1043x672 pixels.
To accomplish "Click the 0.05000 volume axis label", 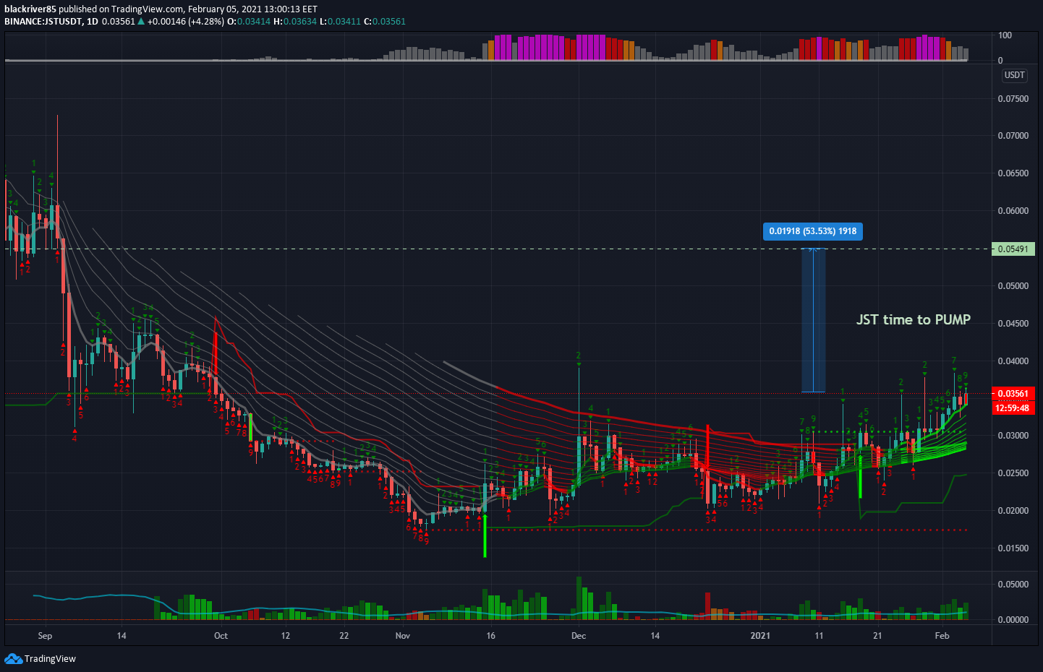I will click(1013, 585).
